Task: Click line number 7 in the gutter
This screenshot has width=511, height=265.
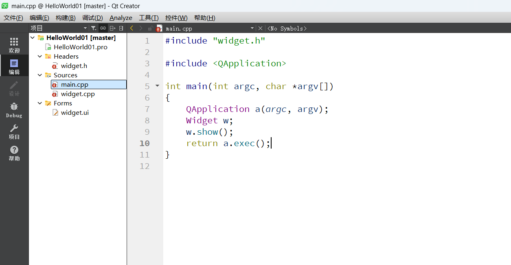Action: click(x=147, y=109)
